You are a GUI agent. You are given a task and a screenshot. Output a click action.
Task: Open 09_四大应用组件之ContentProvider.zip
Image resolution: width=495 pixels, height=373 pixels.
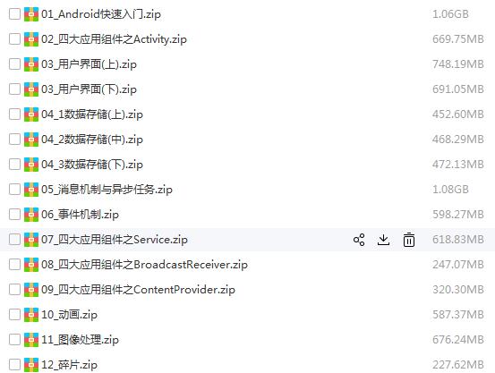[x=138, y=290]
